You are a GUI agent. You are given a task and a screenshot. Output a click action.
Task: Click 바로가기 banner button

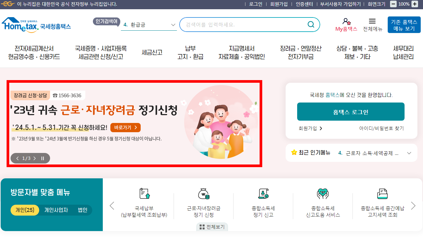(126, 128)
